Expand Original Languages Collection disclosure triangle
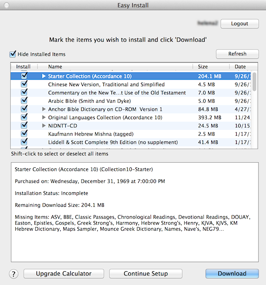Image resolution: width=266 pixels, height=285 pixels. [44, 118]
